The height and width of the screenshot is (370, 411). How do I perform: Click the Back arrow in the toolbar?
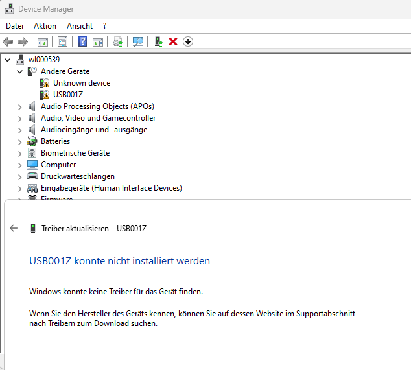pyautogui.click(x=8, y=41)
